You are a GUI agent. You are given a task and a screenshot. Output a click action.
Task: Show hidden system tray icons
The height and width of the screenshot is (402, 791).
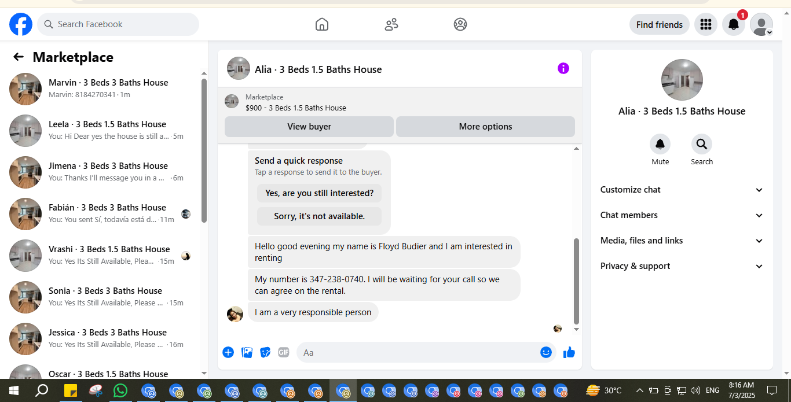tap(640, 390)
